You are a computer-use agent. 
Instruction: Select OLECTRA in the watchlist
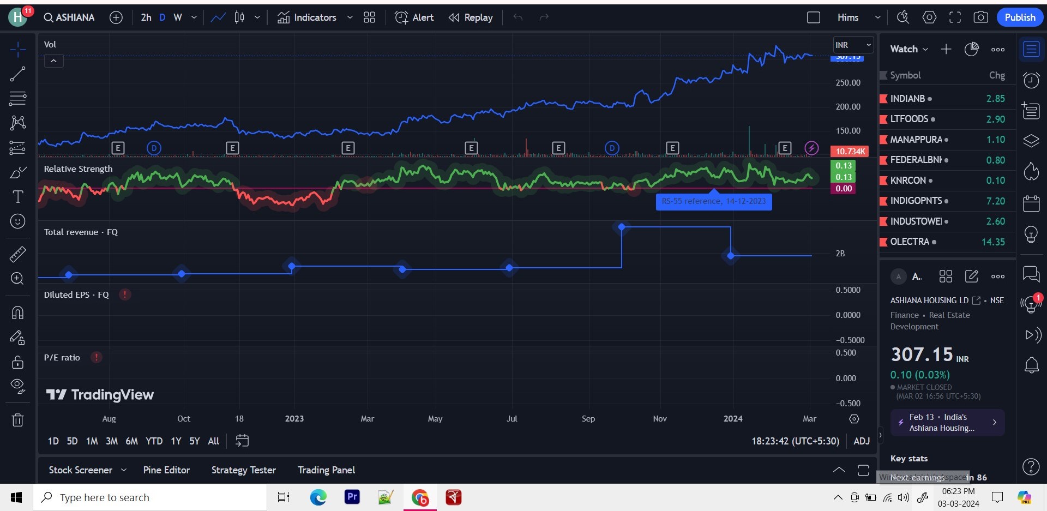click(947, 242)
